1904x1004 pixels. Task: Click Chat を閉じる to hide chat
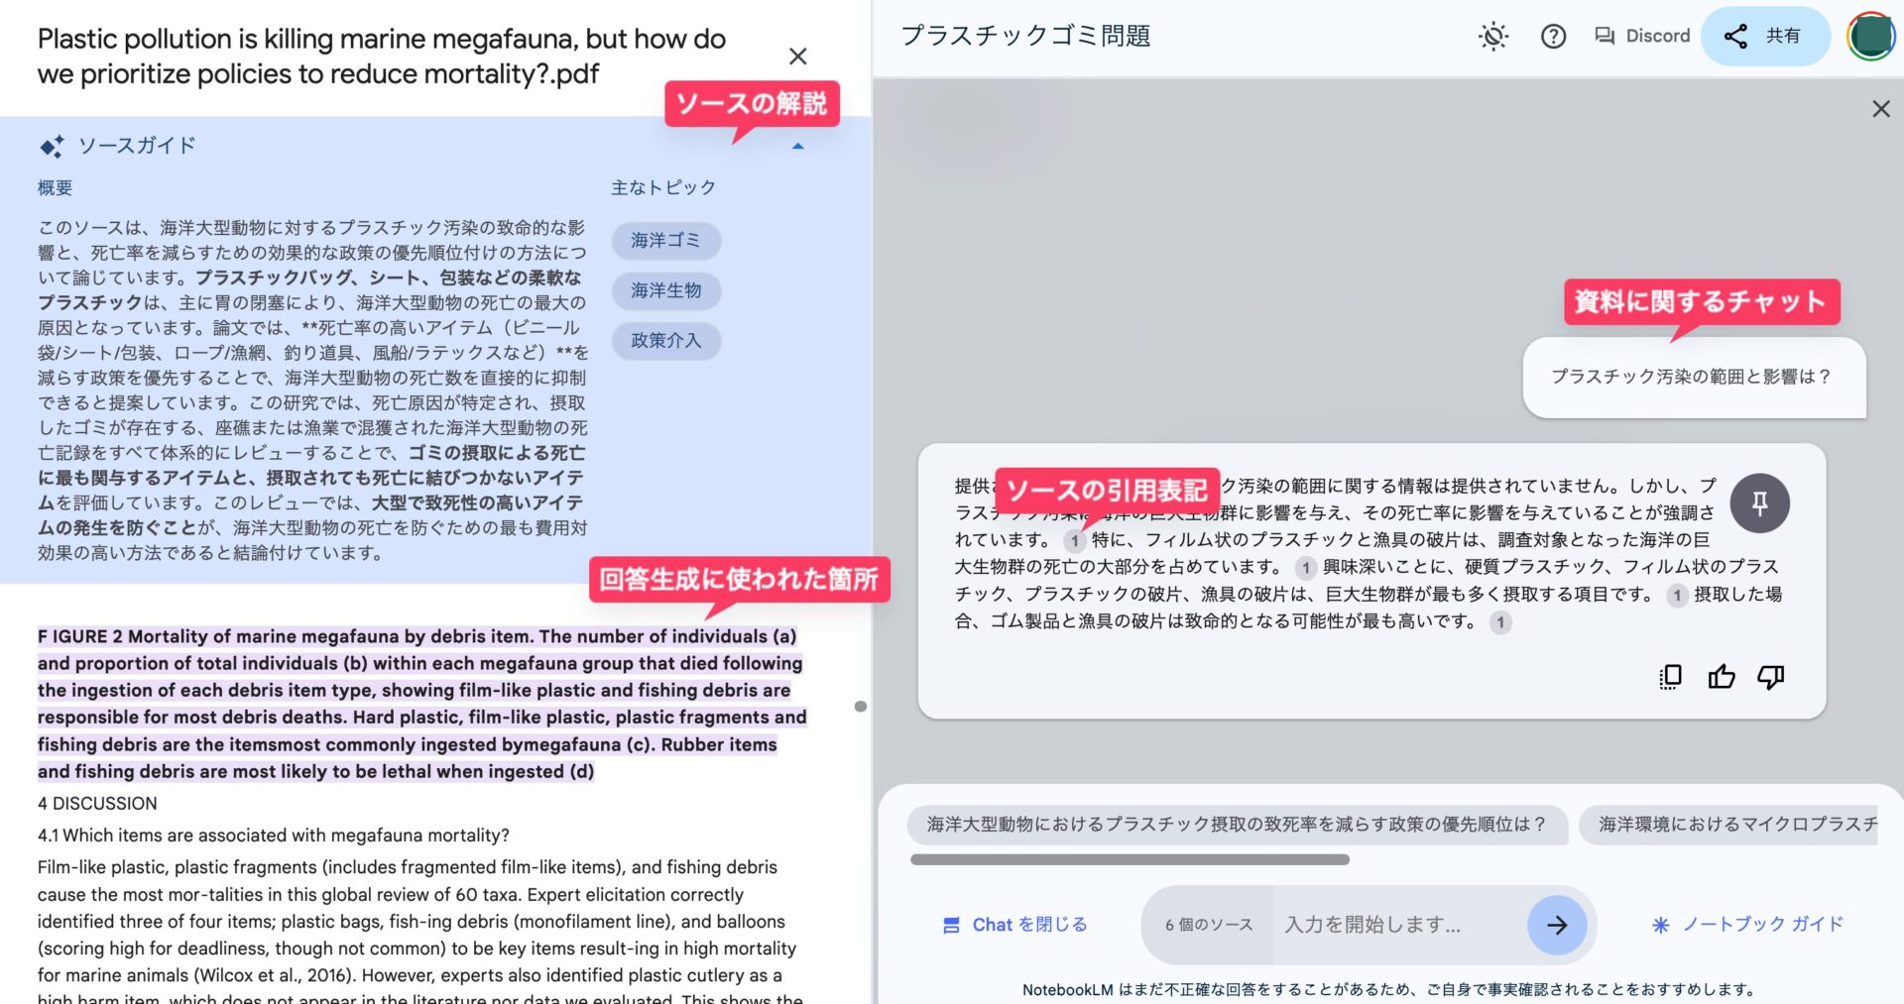coord(1014,925)
